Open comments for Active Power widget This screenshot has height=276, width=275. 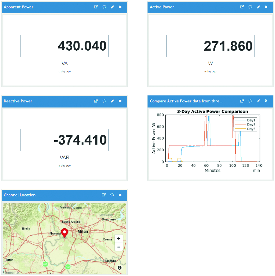(x=250, y=7)
